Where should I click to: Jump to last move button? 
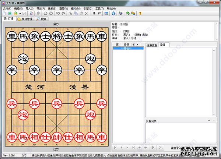point(133,148)
